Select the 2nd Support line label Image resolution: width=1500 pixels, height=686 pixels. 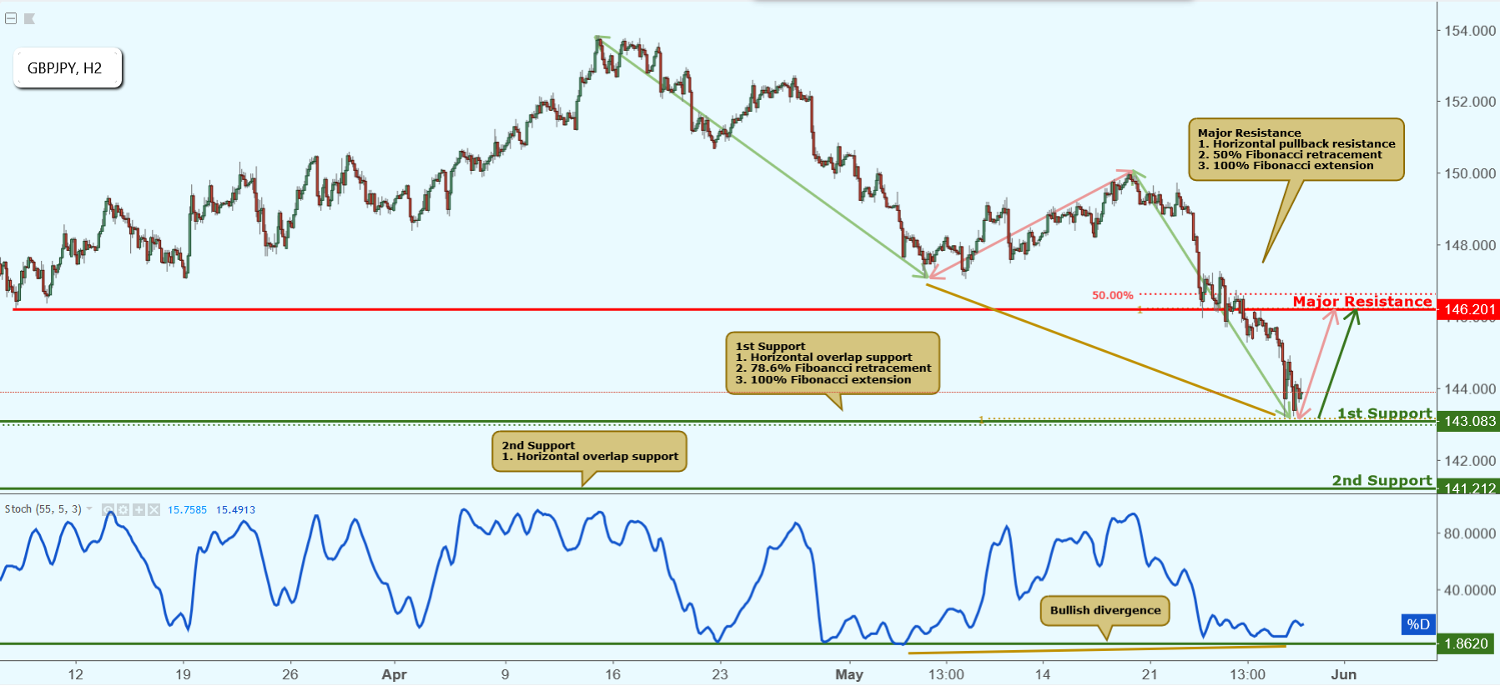(x=1382, y=480)
